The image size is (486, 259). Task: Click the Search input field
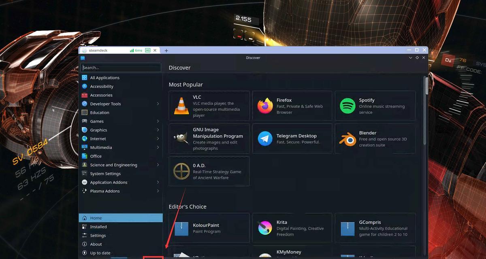coord(121,68)
